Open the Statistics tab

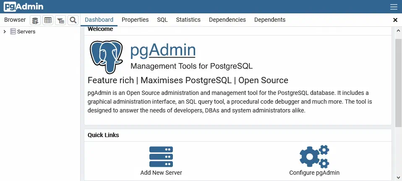[188, 20]
